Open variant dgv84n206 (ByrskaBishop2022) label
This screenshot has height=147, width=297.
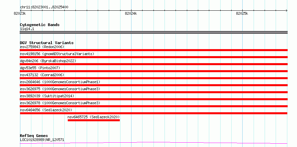click(x=48, y=61)
